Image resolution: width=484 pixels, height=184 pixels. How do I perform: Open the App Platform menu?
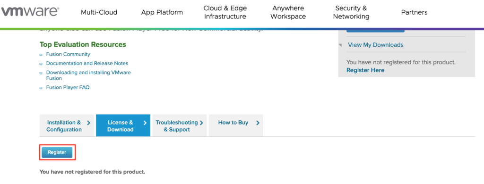click(162, 12)
